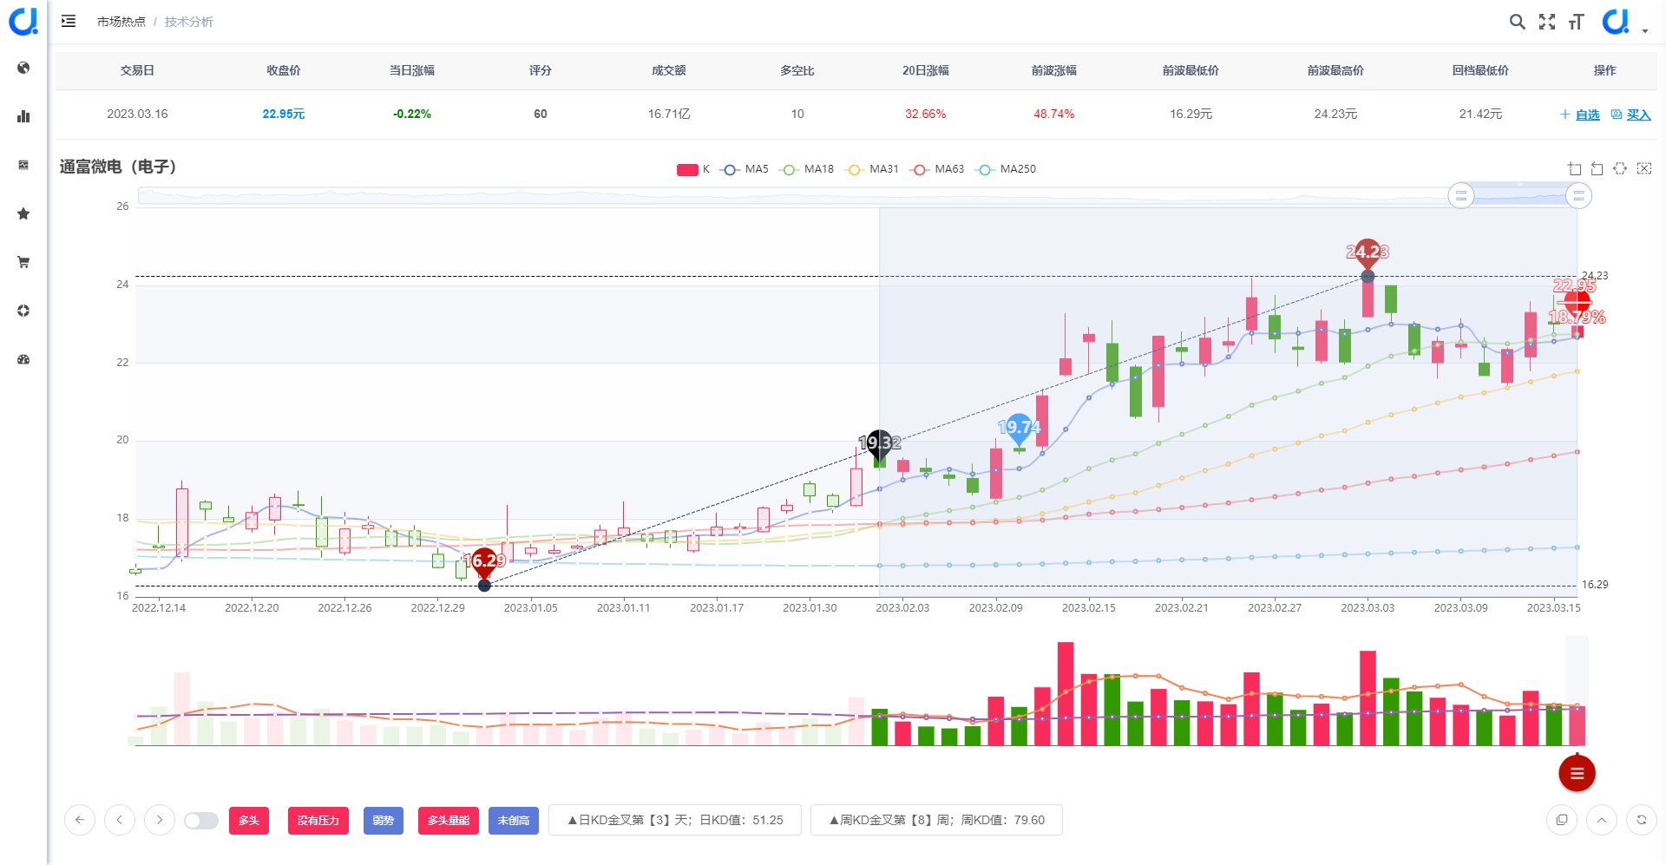This screenshot has height=865, width=1666.
Task: Click the 20日涨幅 column header
Action: 926,70
